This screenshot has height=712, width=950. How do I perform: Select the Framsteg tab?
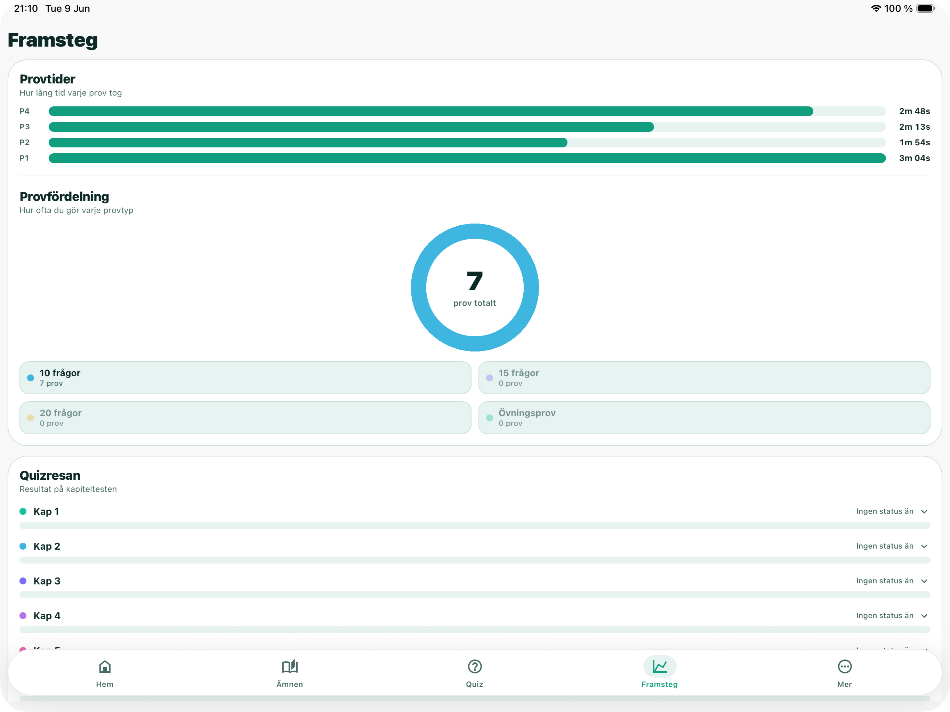tap(659, 673)
